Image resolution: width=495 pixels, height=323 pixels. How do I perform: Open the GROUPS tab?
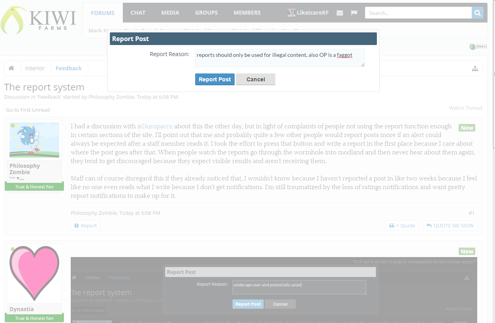point(206,13)
